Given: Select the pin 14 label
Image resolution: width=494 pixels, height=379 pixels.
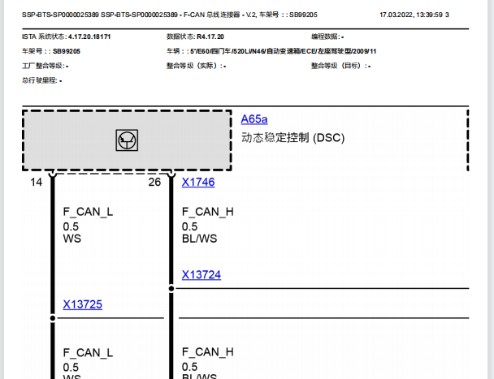Looking at the screenshot, I should (36, 183).
